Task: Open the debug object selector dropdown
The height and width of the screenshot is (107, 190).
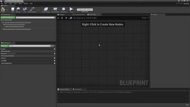Action: (x=85, y=10)
